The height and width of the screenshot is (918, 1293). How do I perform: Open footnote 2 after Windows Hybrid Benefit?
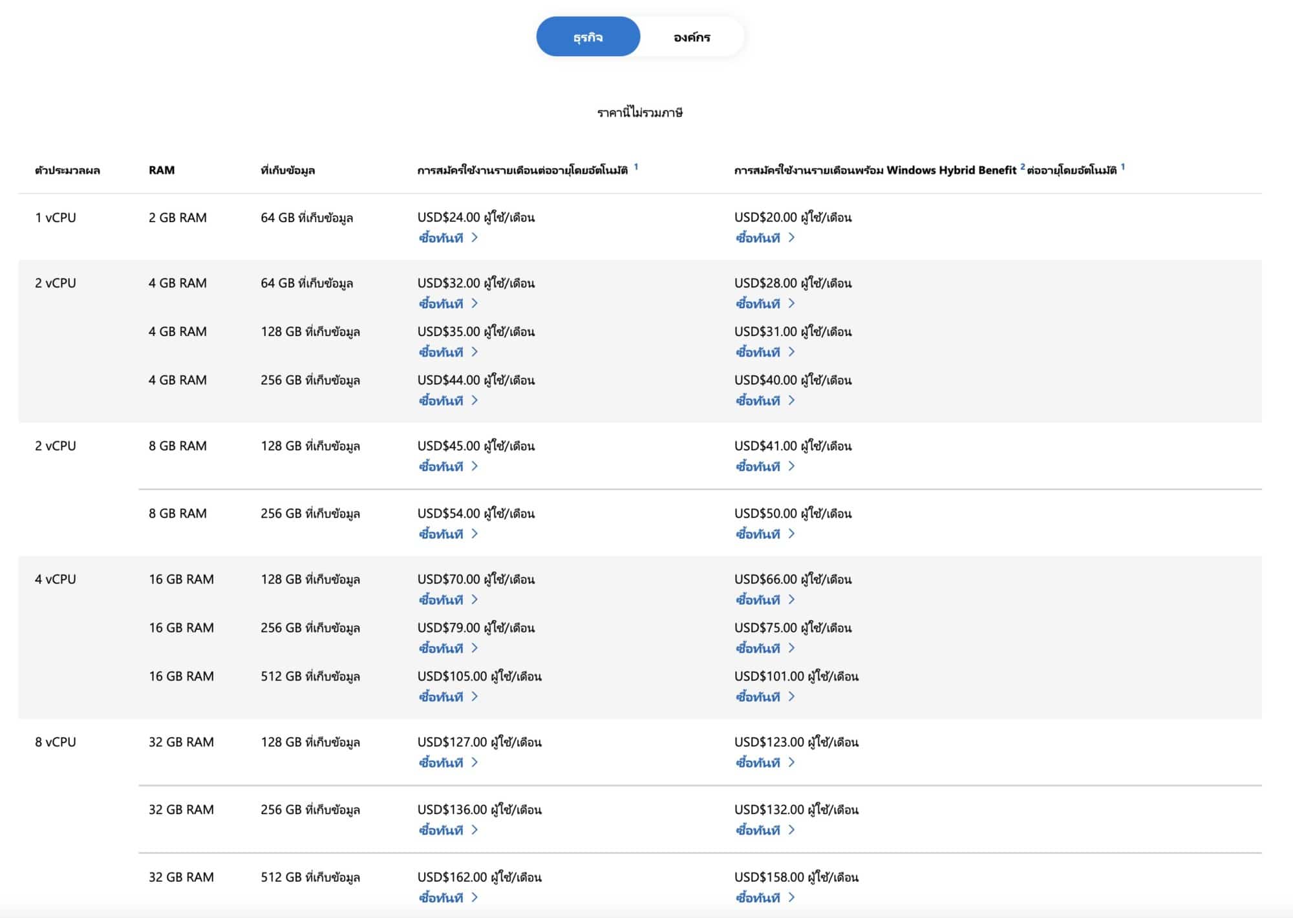tap(1023, 167)
